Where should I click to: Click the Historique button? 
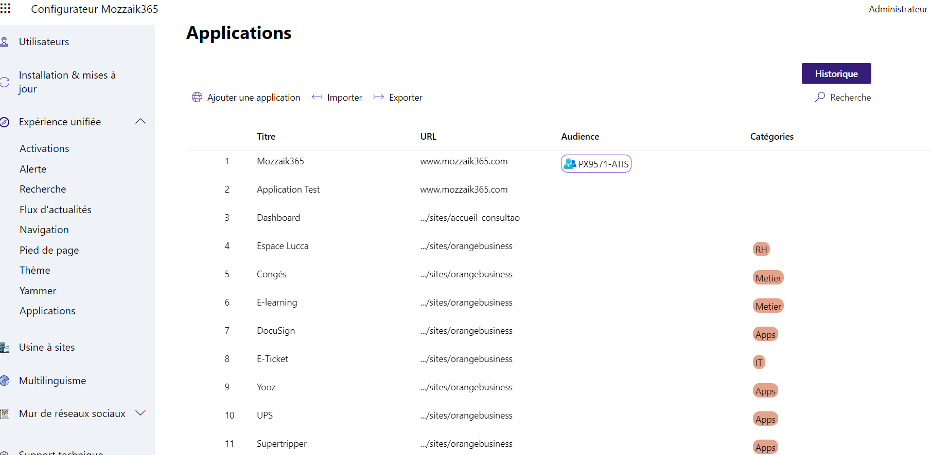836,73
